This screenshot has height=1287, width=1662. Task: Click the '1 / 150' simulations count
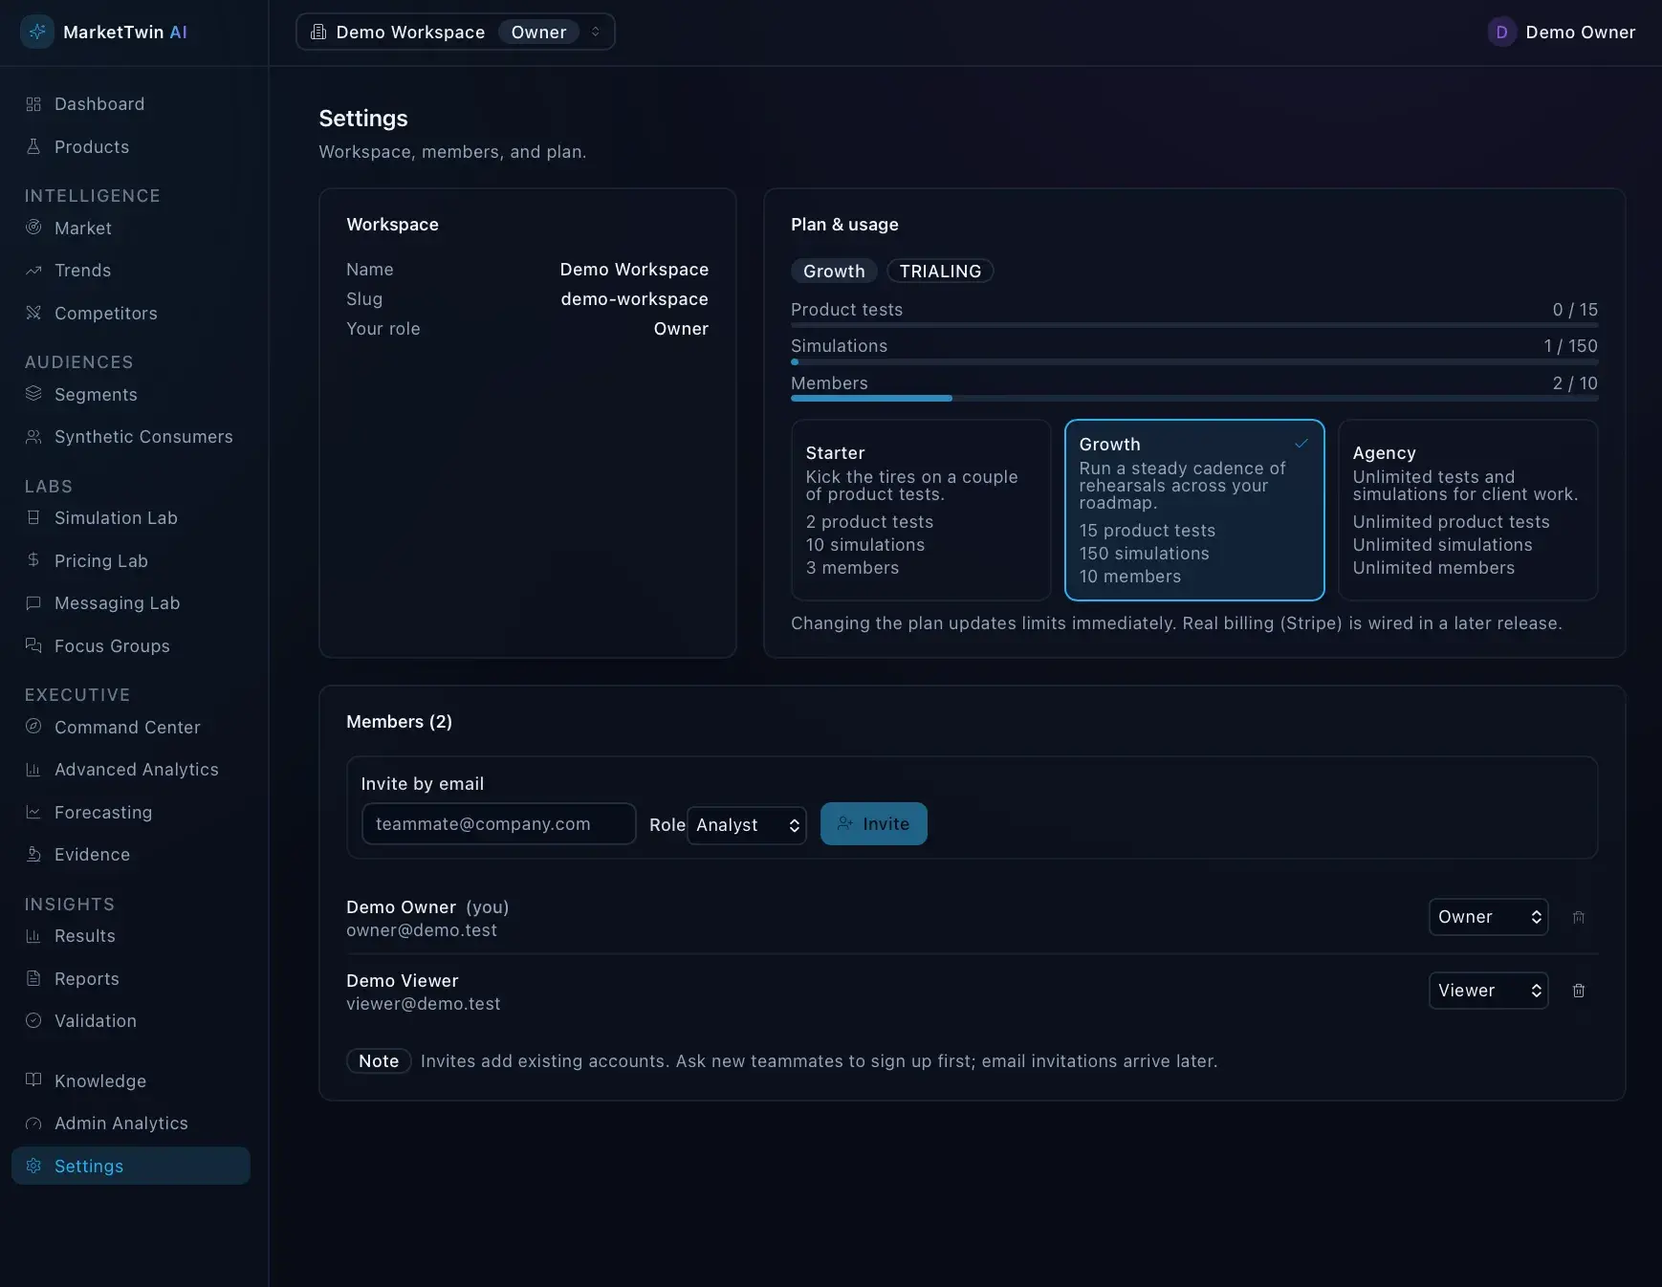[x=1570, y=346]
